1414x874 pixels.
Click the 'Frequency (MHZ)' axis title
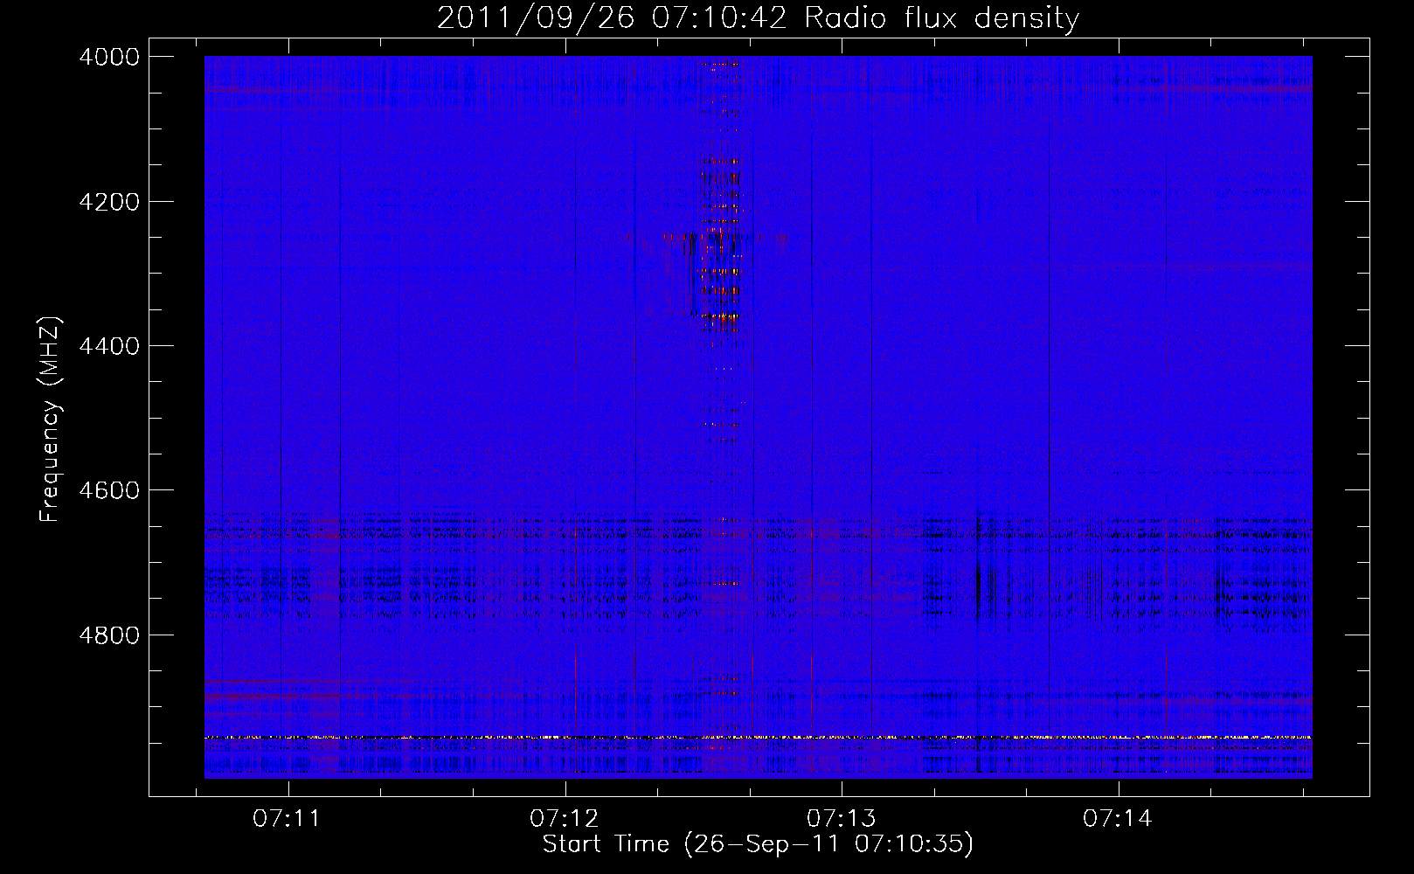(51, 420)
